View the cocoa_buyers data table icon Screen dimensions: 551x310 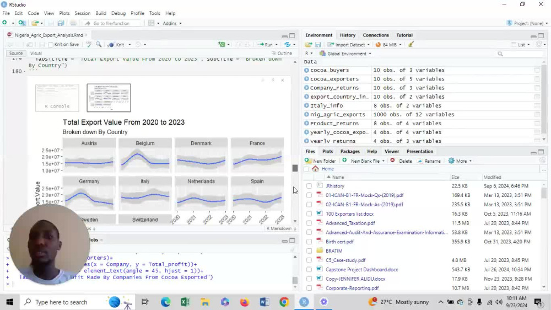click(x=537, y=70)
